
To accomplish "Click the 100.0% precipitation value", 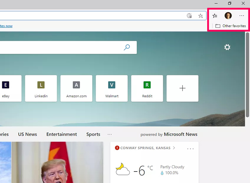I will [x=172, y=173].
